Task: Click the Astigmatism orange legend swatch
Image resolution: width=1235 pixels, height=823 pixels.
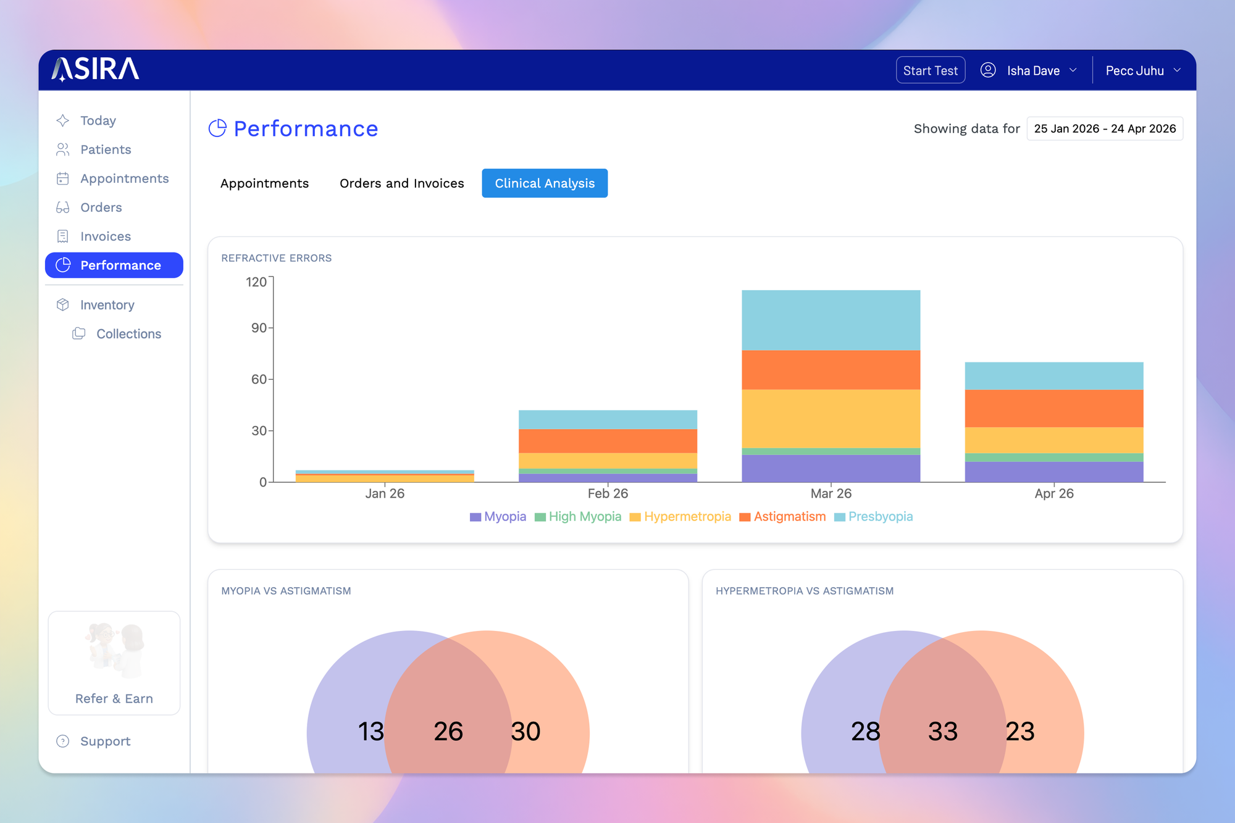Action: (745, 517)
